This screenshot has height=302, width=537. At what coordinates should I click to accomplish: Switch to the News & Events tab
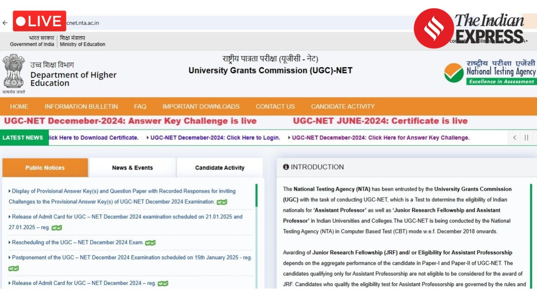132,167
